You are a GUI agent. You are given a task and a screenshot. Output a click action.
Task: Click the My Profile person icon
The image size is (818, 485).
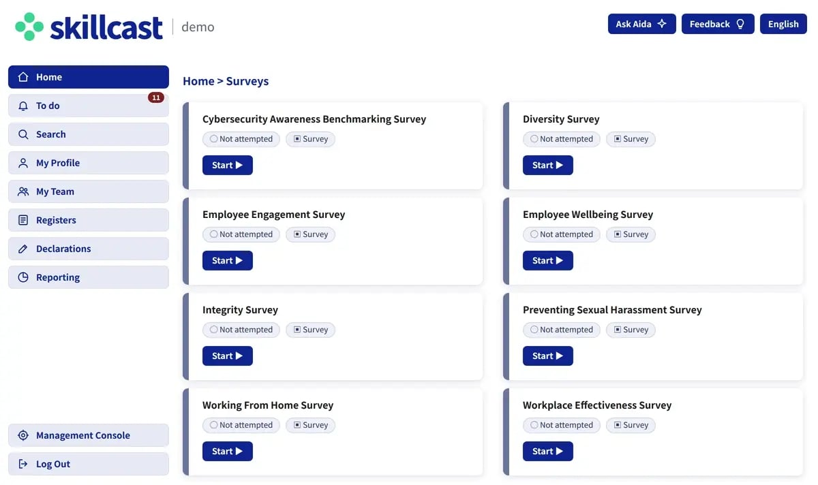click(x=23, y=163)
